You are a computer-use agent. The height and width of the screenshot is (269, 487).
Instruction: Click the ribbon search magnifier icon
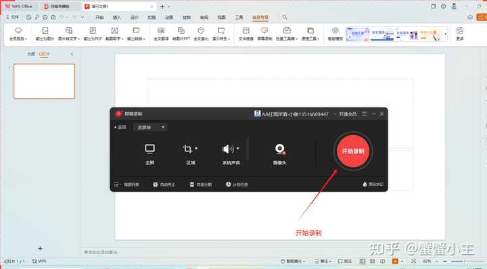click(285, 17)
